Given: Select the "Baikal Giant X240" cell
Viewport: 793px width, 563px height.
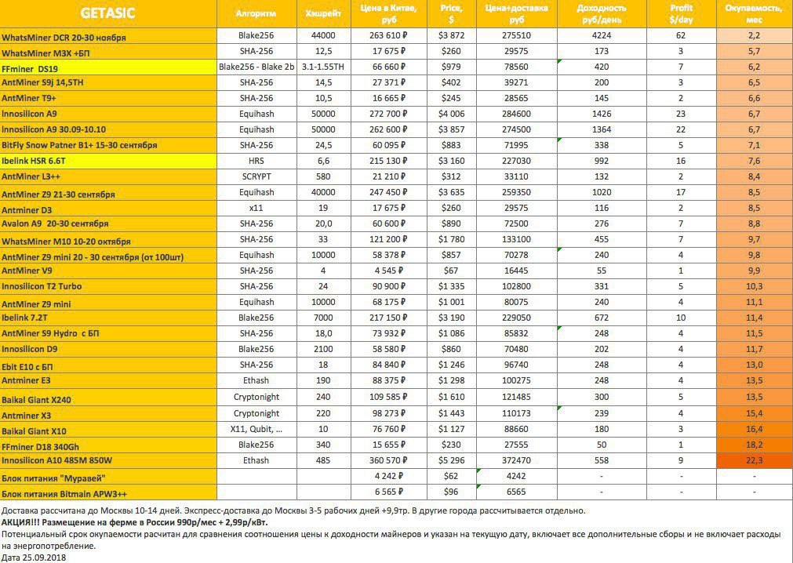Looking at the screenshot, I should tap(108, 398).
